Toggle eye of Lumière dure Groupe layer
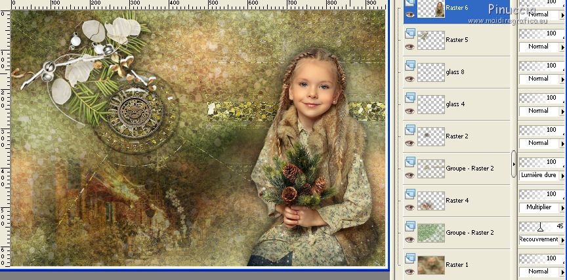Viewport: 567px width, 280px height. point(409,175)
